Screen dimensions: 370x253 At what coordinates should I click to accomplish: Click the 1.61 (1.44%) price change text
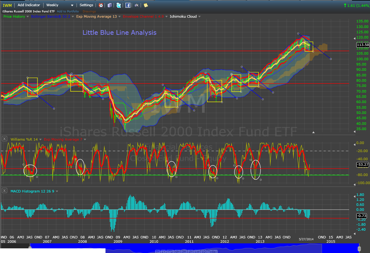(x=358, y=5)
